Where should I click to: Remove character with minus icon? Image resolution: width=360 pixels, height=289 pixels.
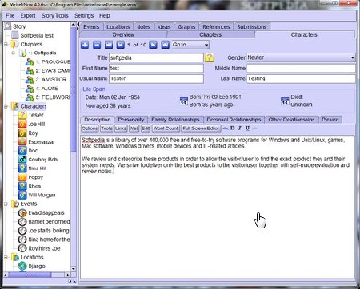tap(97, 45)
